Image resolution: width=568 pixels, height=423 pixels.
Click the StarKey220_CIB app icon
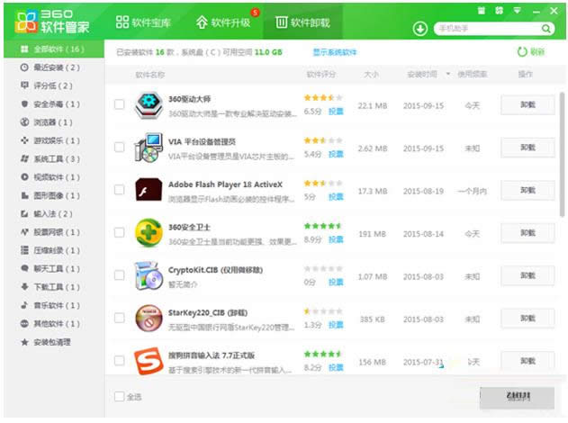[147, 318]
